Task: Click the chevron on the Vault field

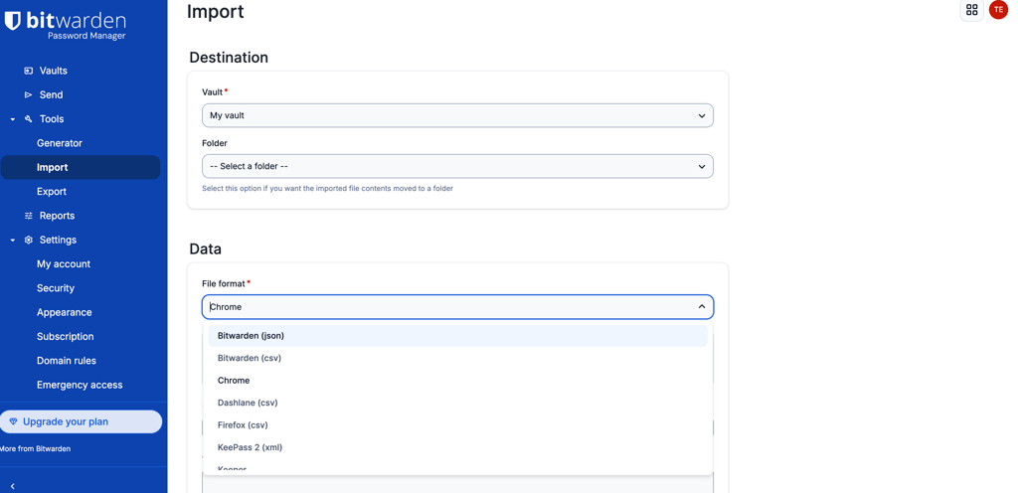Action: coord(702,116)
